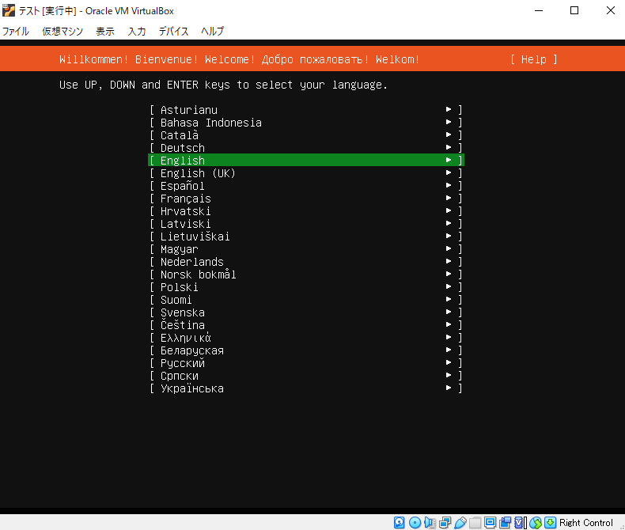Expand the arrow on the Asturianu row

[x=449, y=109]
